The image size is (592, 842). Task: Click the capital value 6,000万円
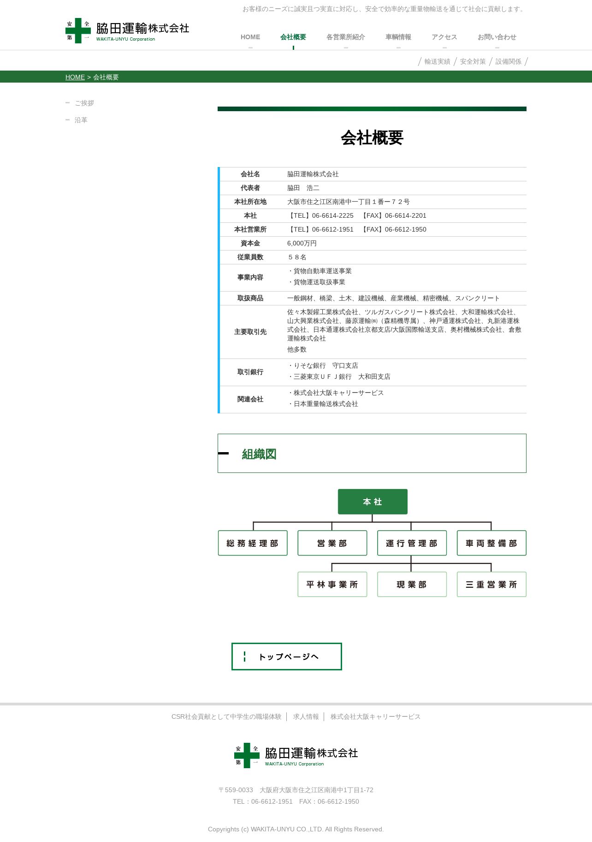(302, 243)
